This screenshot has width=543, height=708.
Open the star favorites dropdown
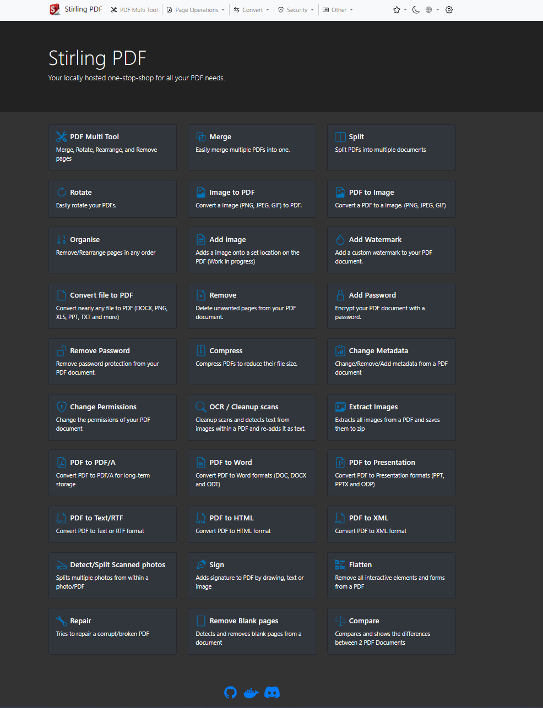(x=399, y=10)
